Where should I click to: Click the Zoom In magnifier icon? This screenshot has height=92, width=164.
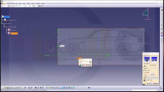click(x=57, y=88)
